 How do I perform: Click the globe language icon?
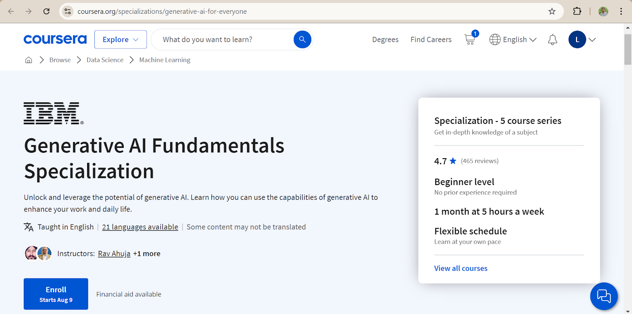coord(495,39)
